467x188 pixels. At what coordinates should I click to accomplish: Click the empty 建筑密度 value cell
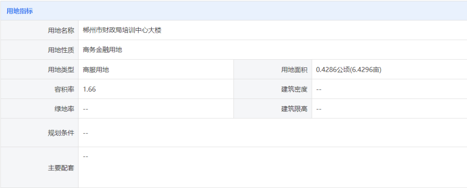389,89
